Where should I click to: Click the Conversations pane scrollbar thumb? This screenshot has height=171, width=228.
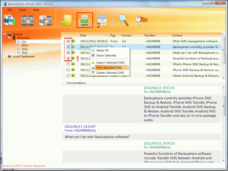(x=224, y=106)
